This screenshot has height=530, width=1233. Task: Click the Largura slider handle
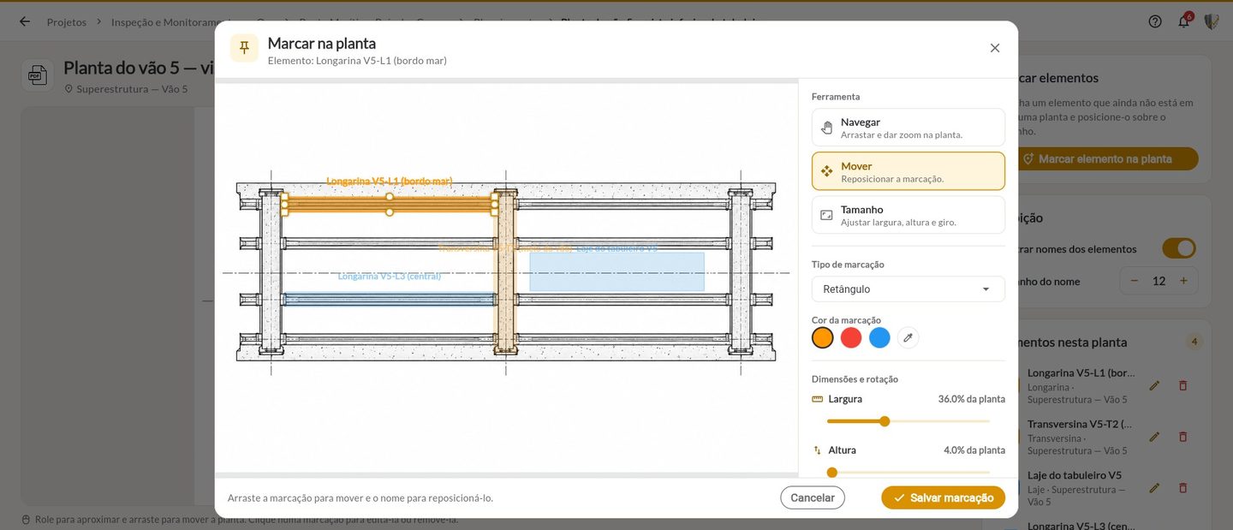885,421
